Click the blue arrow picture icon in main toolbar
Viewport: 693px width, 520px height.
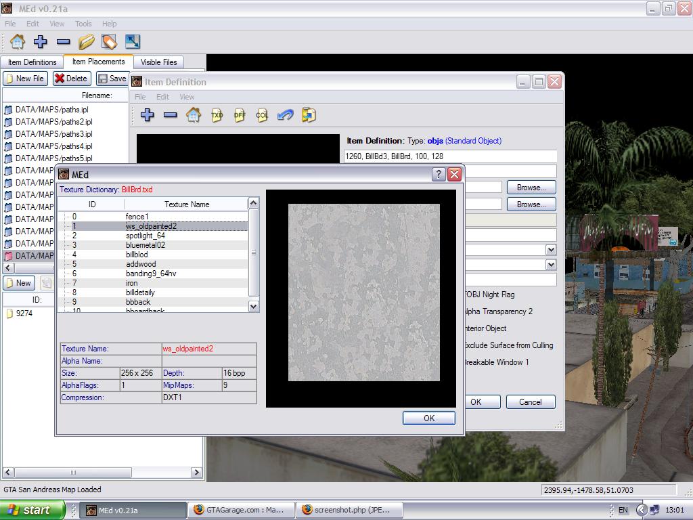(132, 42)
